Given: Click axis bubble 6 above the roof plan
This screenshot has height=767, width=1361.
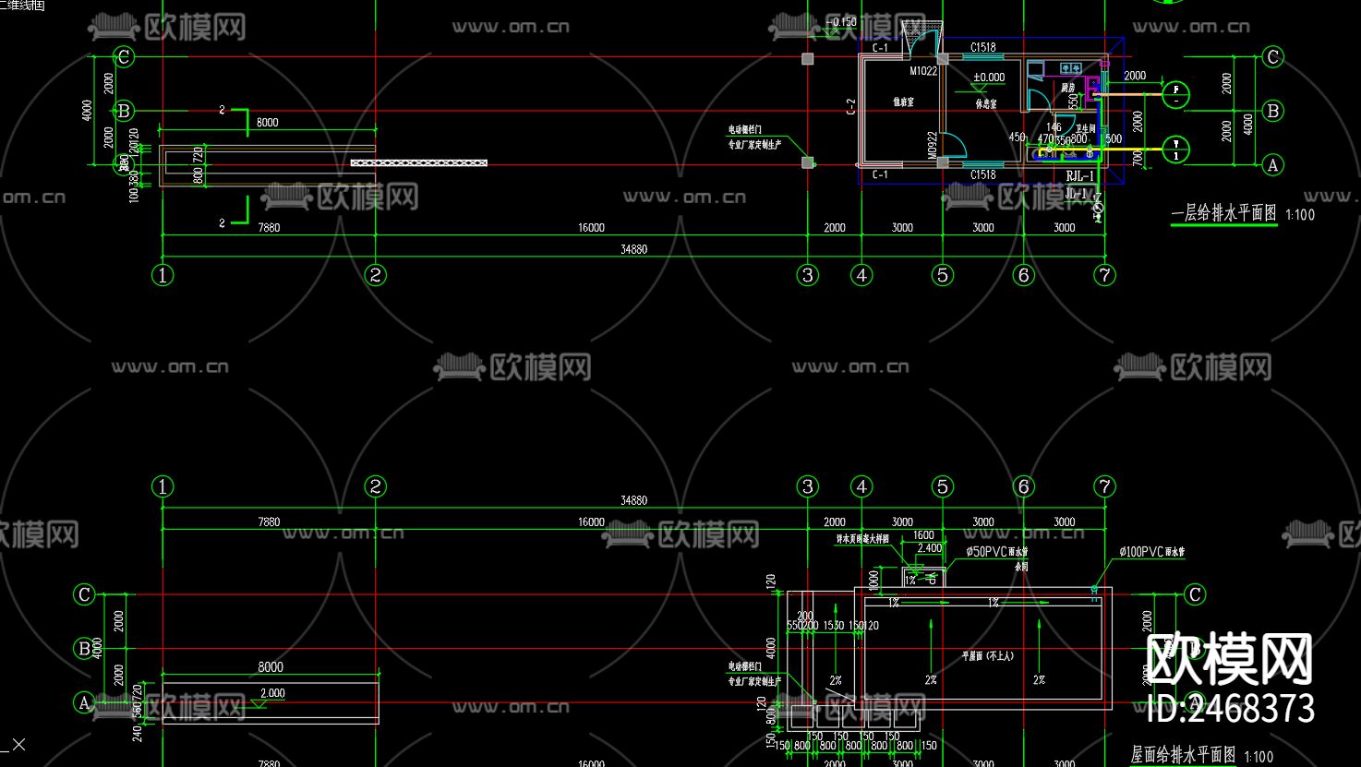Looking at the screenshot, I should pos(1023,486).
